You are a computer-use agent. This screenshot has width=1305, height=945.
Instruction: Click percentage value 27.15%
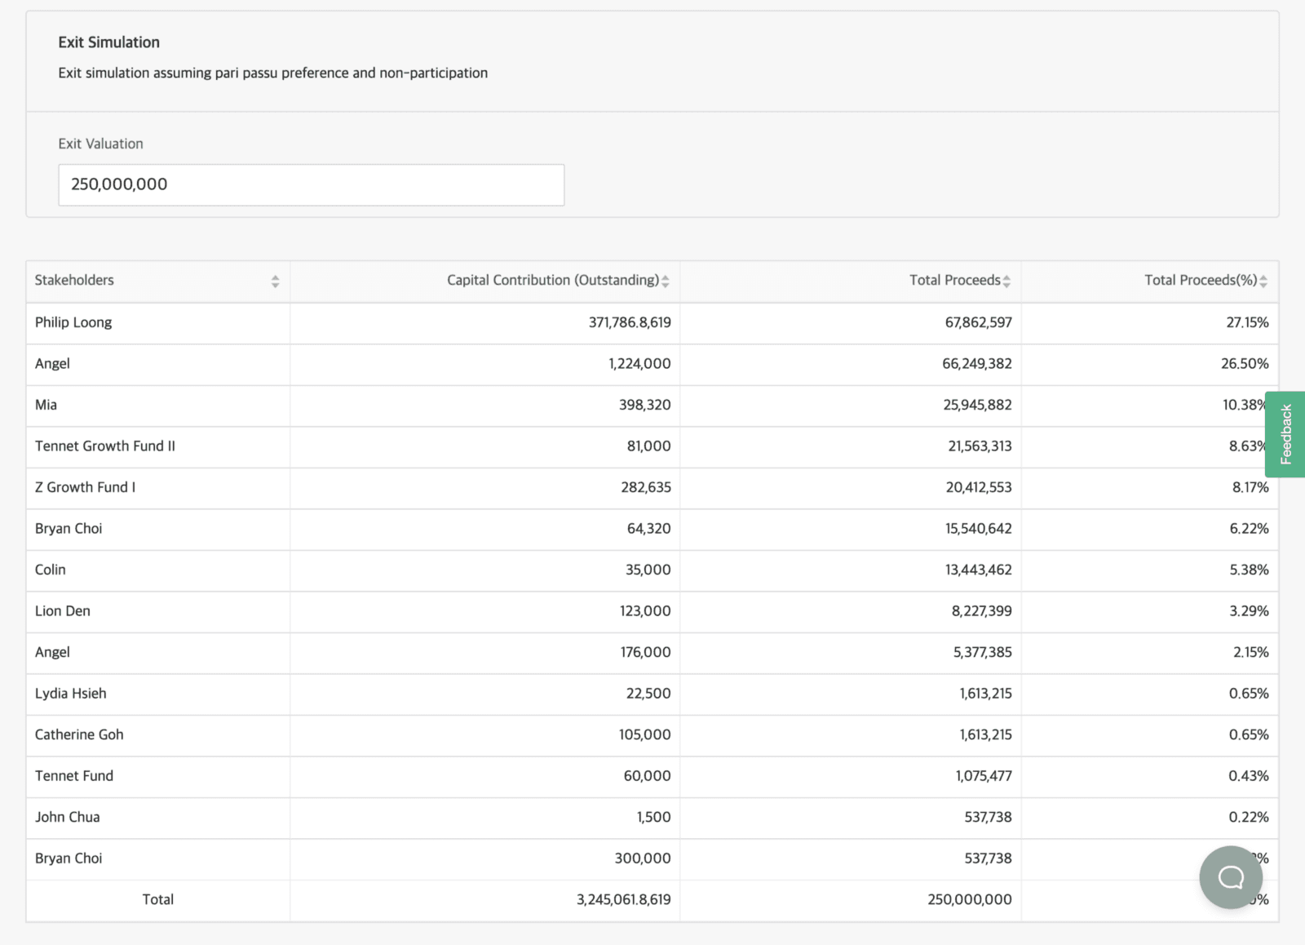1247,322
